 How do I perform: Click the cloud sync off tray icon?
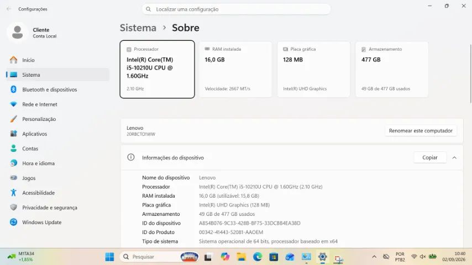(x=386, y=257)
